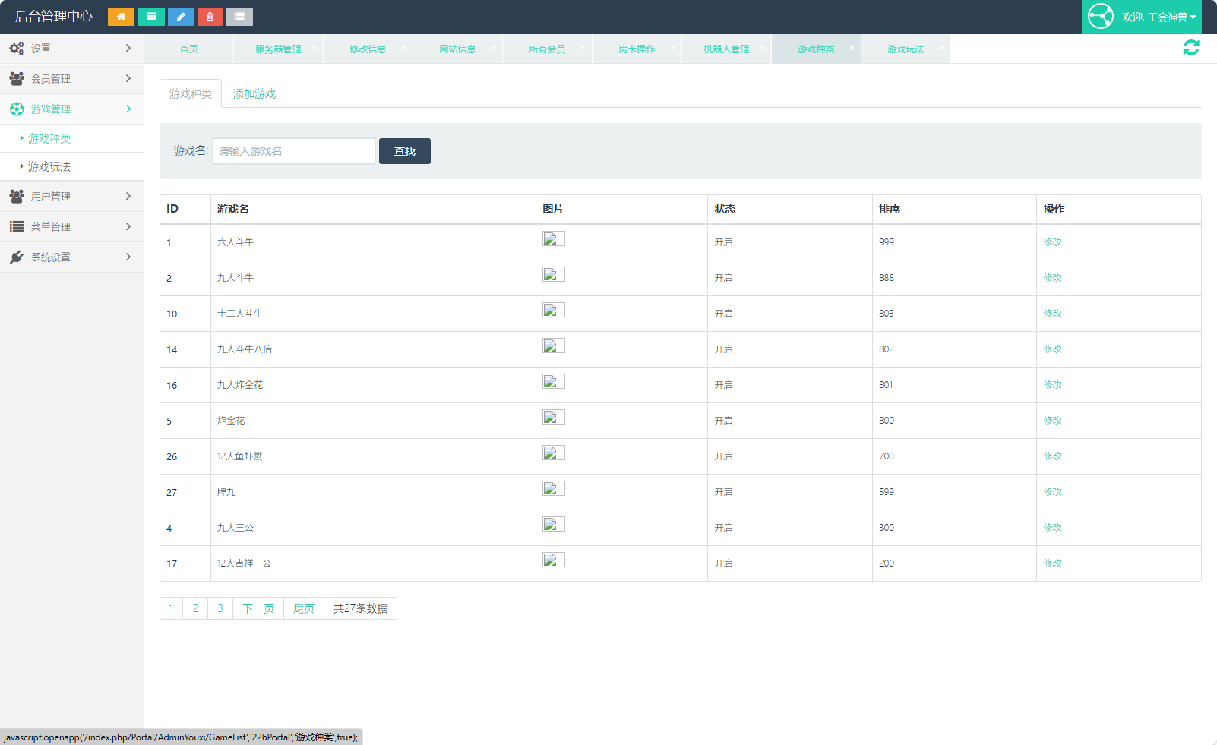Viewport: 1217px width, 745px height.
Task: Focus the 游戏名 search input field
Action: coord(293,151)
